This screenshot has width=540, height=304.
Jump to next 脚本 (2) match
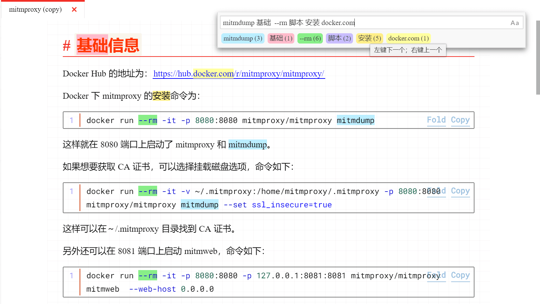coord(339,38)
